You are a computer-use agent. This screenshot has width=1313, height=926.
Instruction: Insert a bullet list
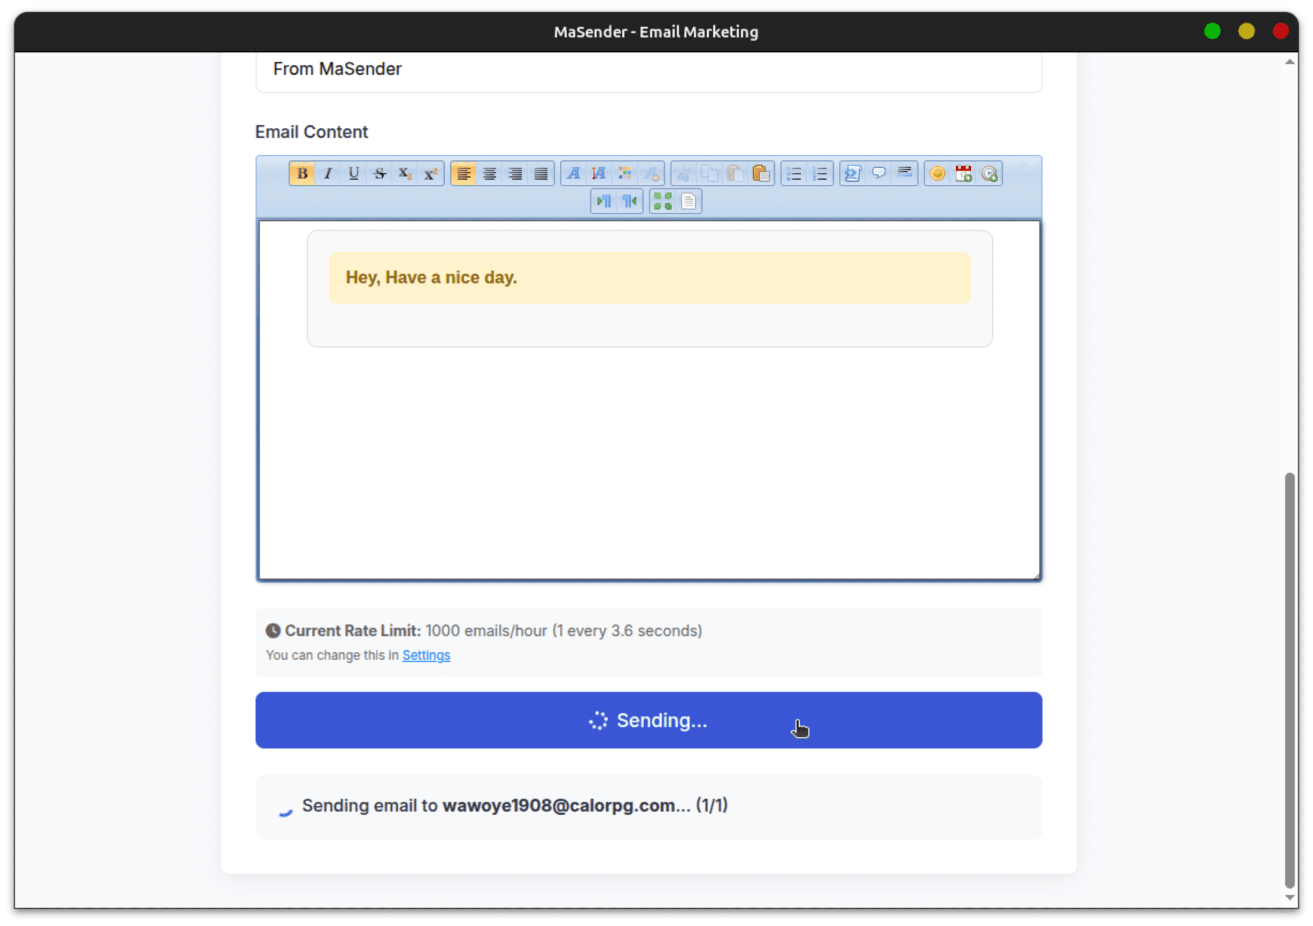point(794,173)
